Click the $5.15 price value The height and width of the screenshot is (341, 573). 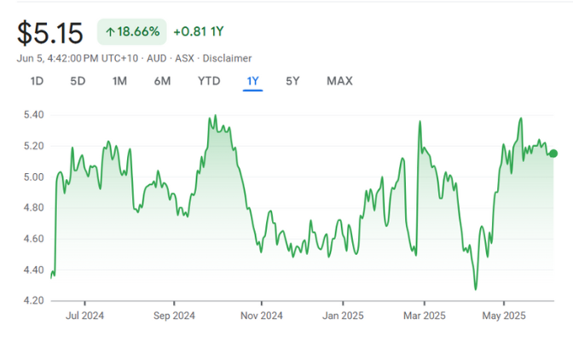click(50, 33)
